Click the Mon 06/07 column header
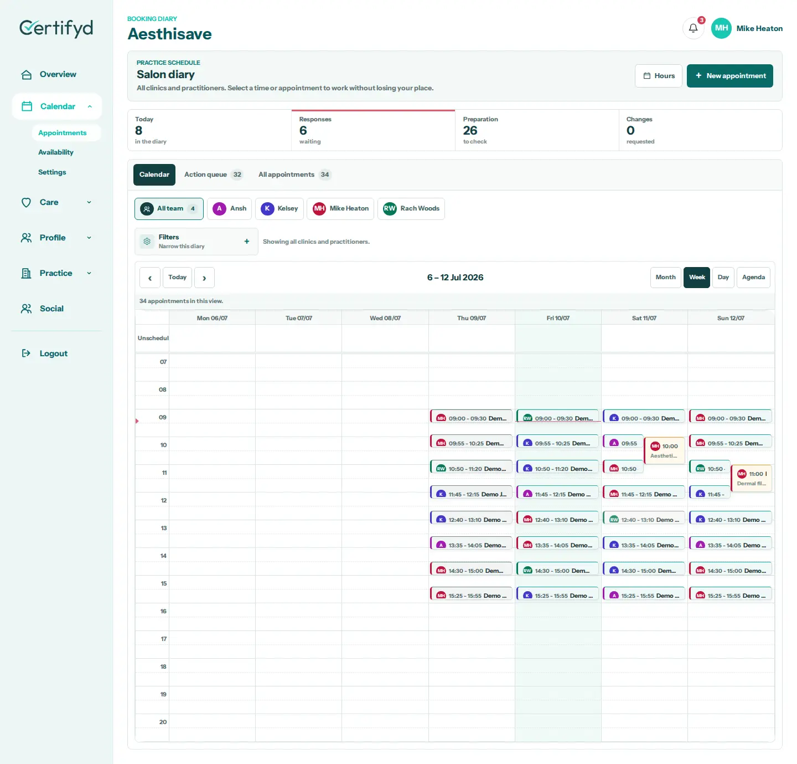Viewport: 797px width, 764px height. coord(212,318)
